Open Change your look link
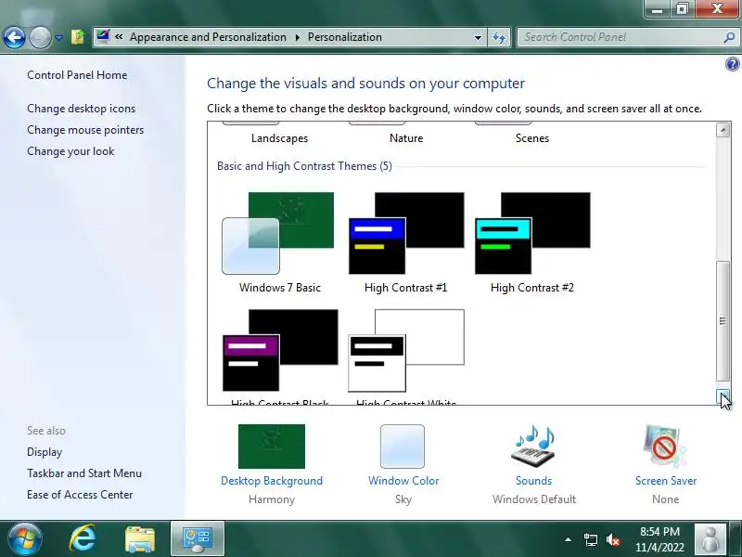This screenshot has width=742, height=557. pyautogui.click(x=70, y=151)
